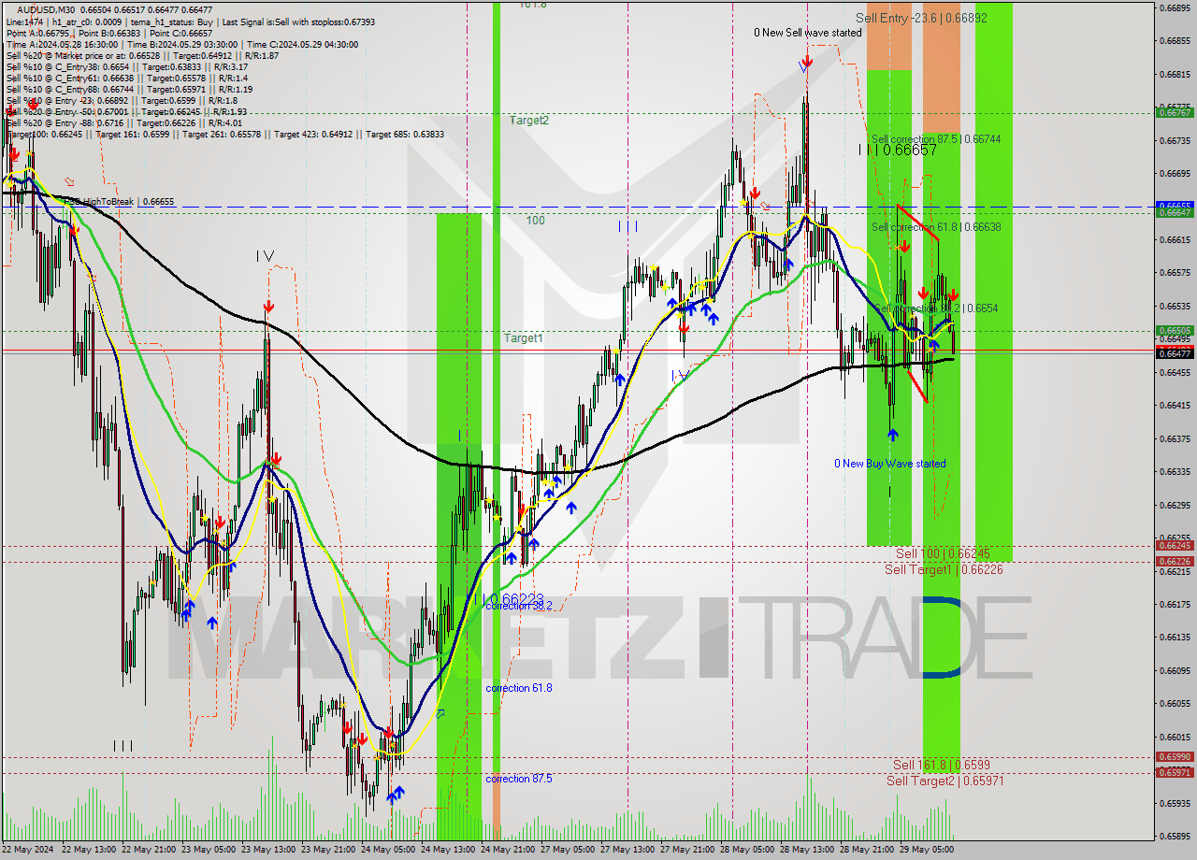Screen dimensions: 1197x860
Task: Click the '0 New Buy Wave started' annotation
Action: 890,464
